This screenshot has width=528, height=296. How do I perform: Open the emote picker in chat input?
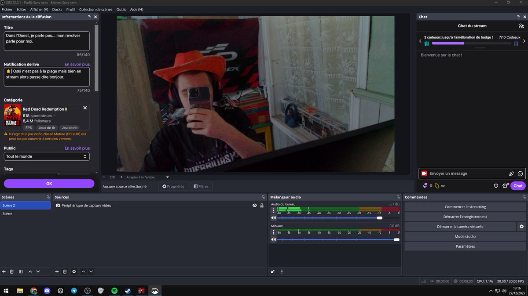521,173
